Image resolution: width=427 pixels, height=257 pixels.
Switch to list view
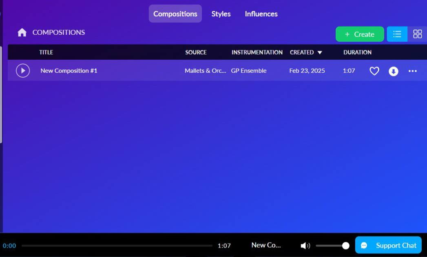click(397, 34)
